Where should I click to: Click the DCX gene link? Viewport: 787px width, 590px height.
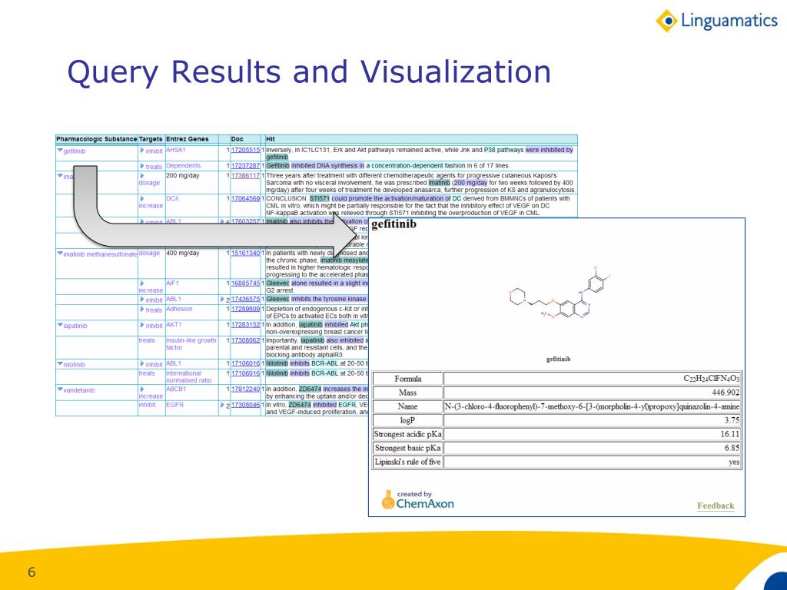tap(172, 199)
